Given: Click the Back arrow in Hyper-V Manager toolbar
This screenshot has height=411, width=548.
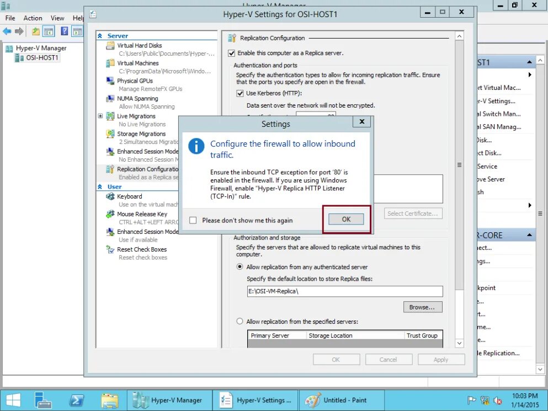Looking at the screenshot, I should click(x=7, y=31).
